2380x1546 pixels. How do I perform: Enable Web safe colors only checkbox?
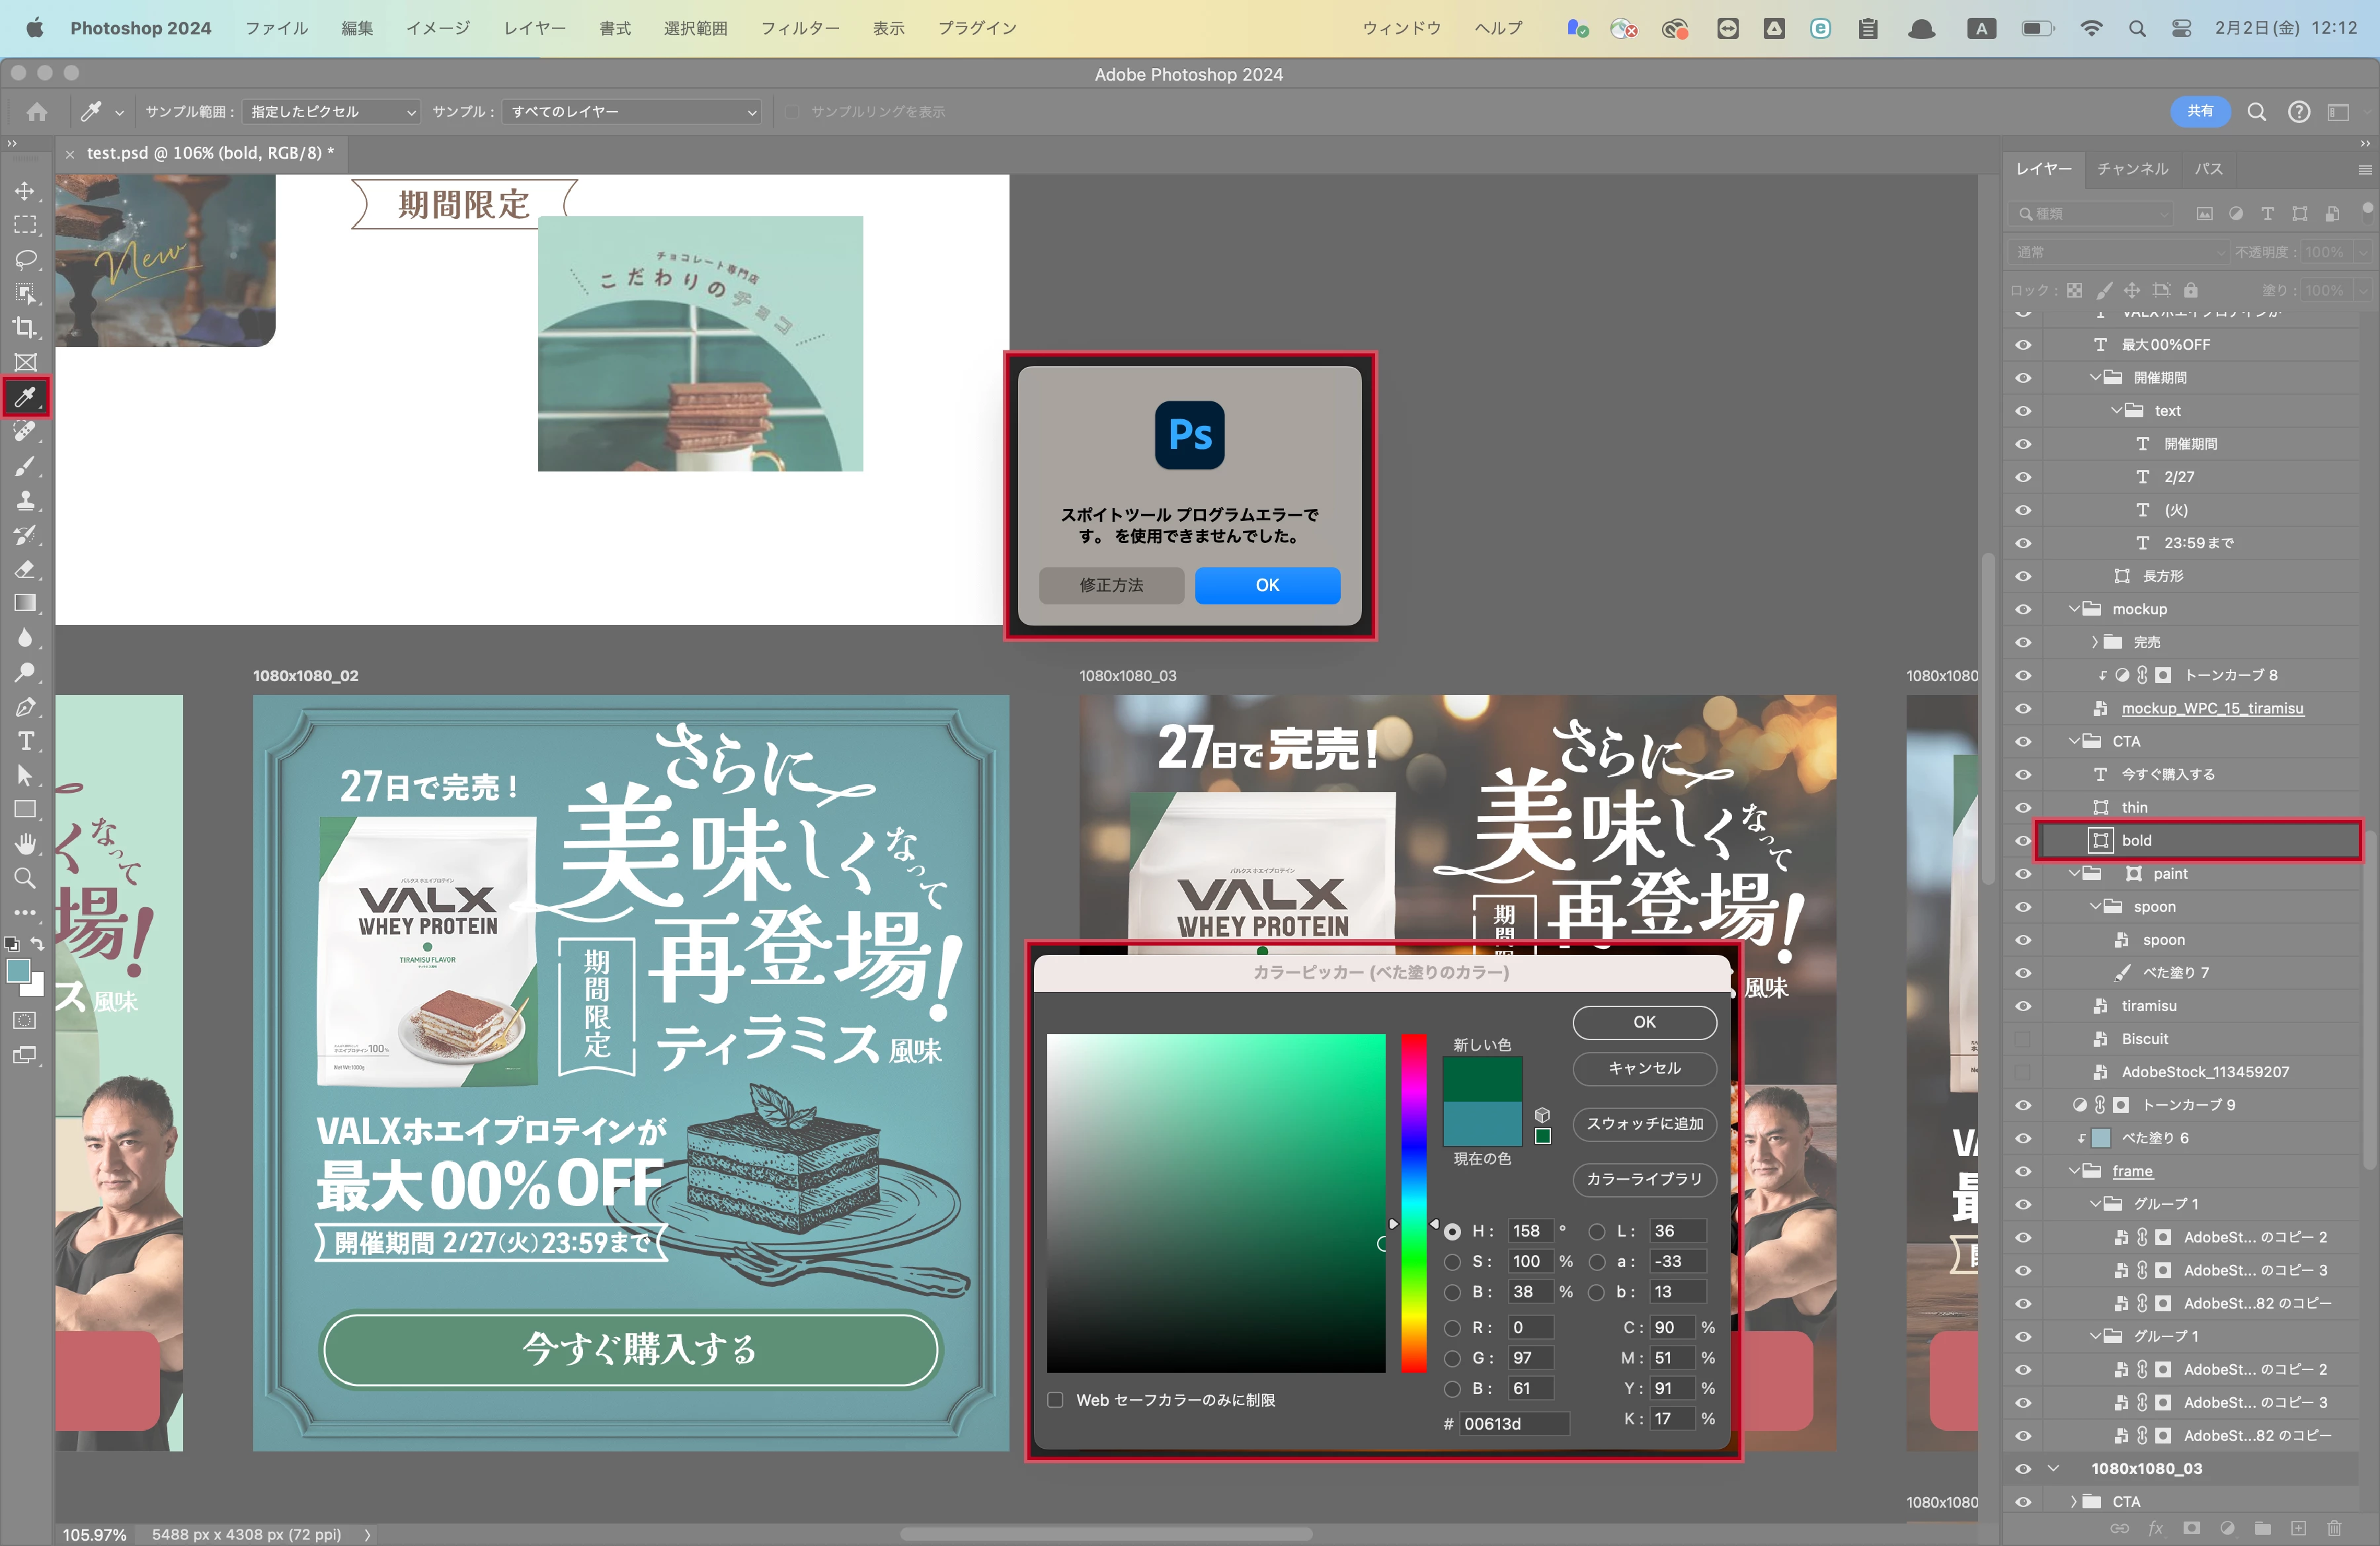tap(1055, 1400)
